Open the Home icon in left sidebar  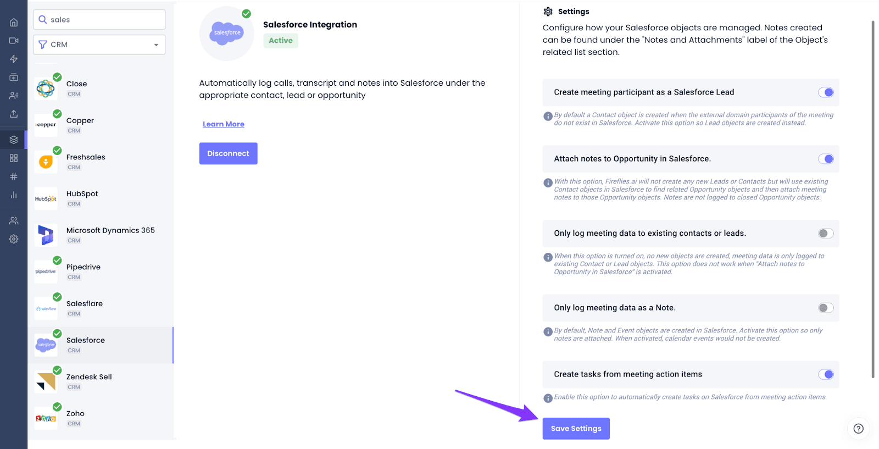14,23
